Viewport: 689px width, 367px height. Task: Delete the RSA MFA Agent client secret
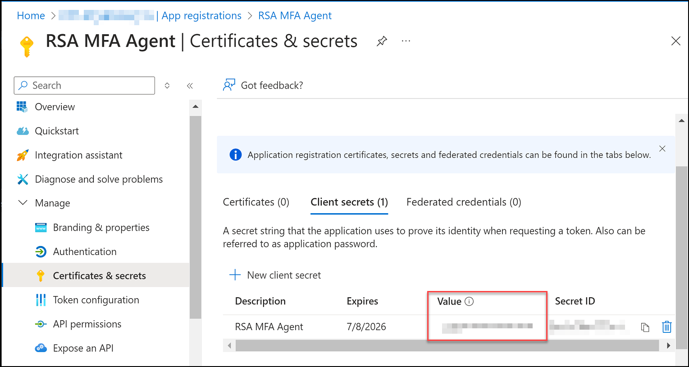[x=666, y=327]
